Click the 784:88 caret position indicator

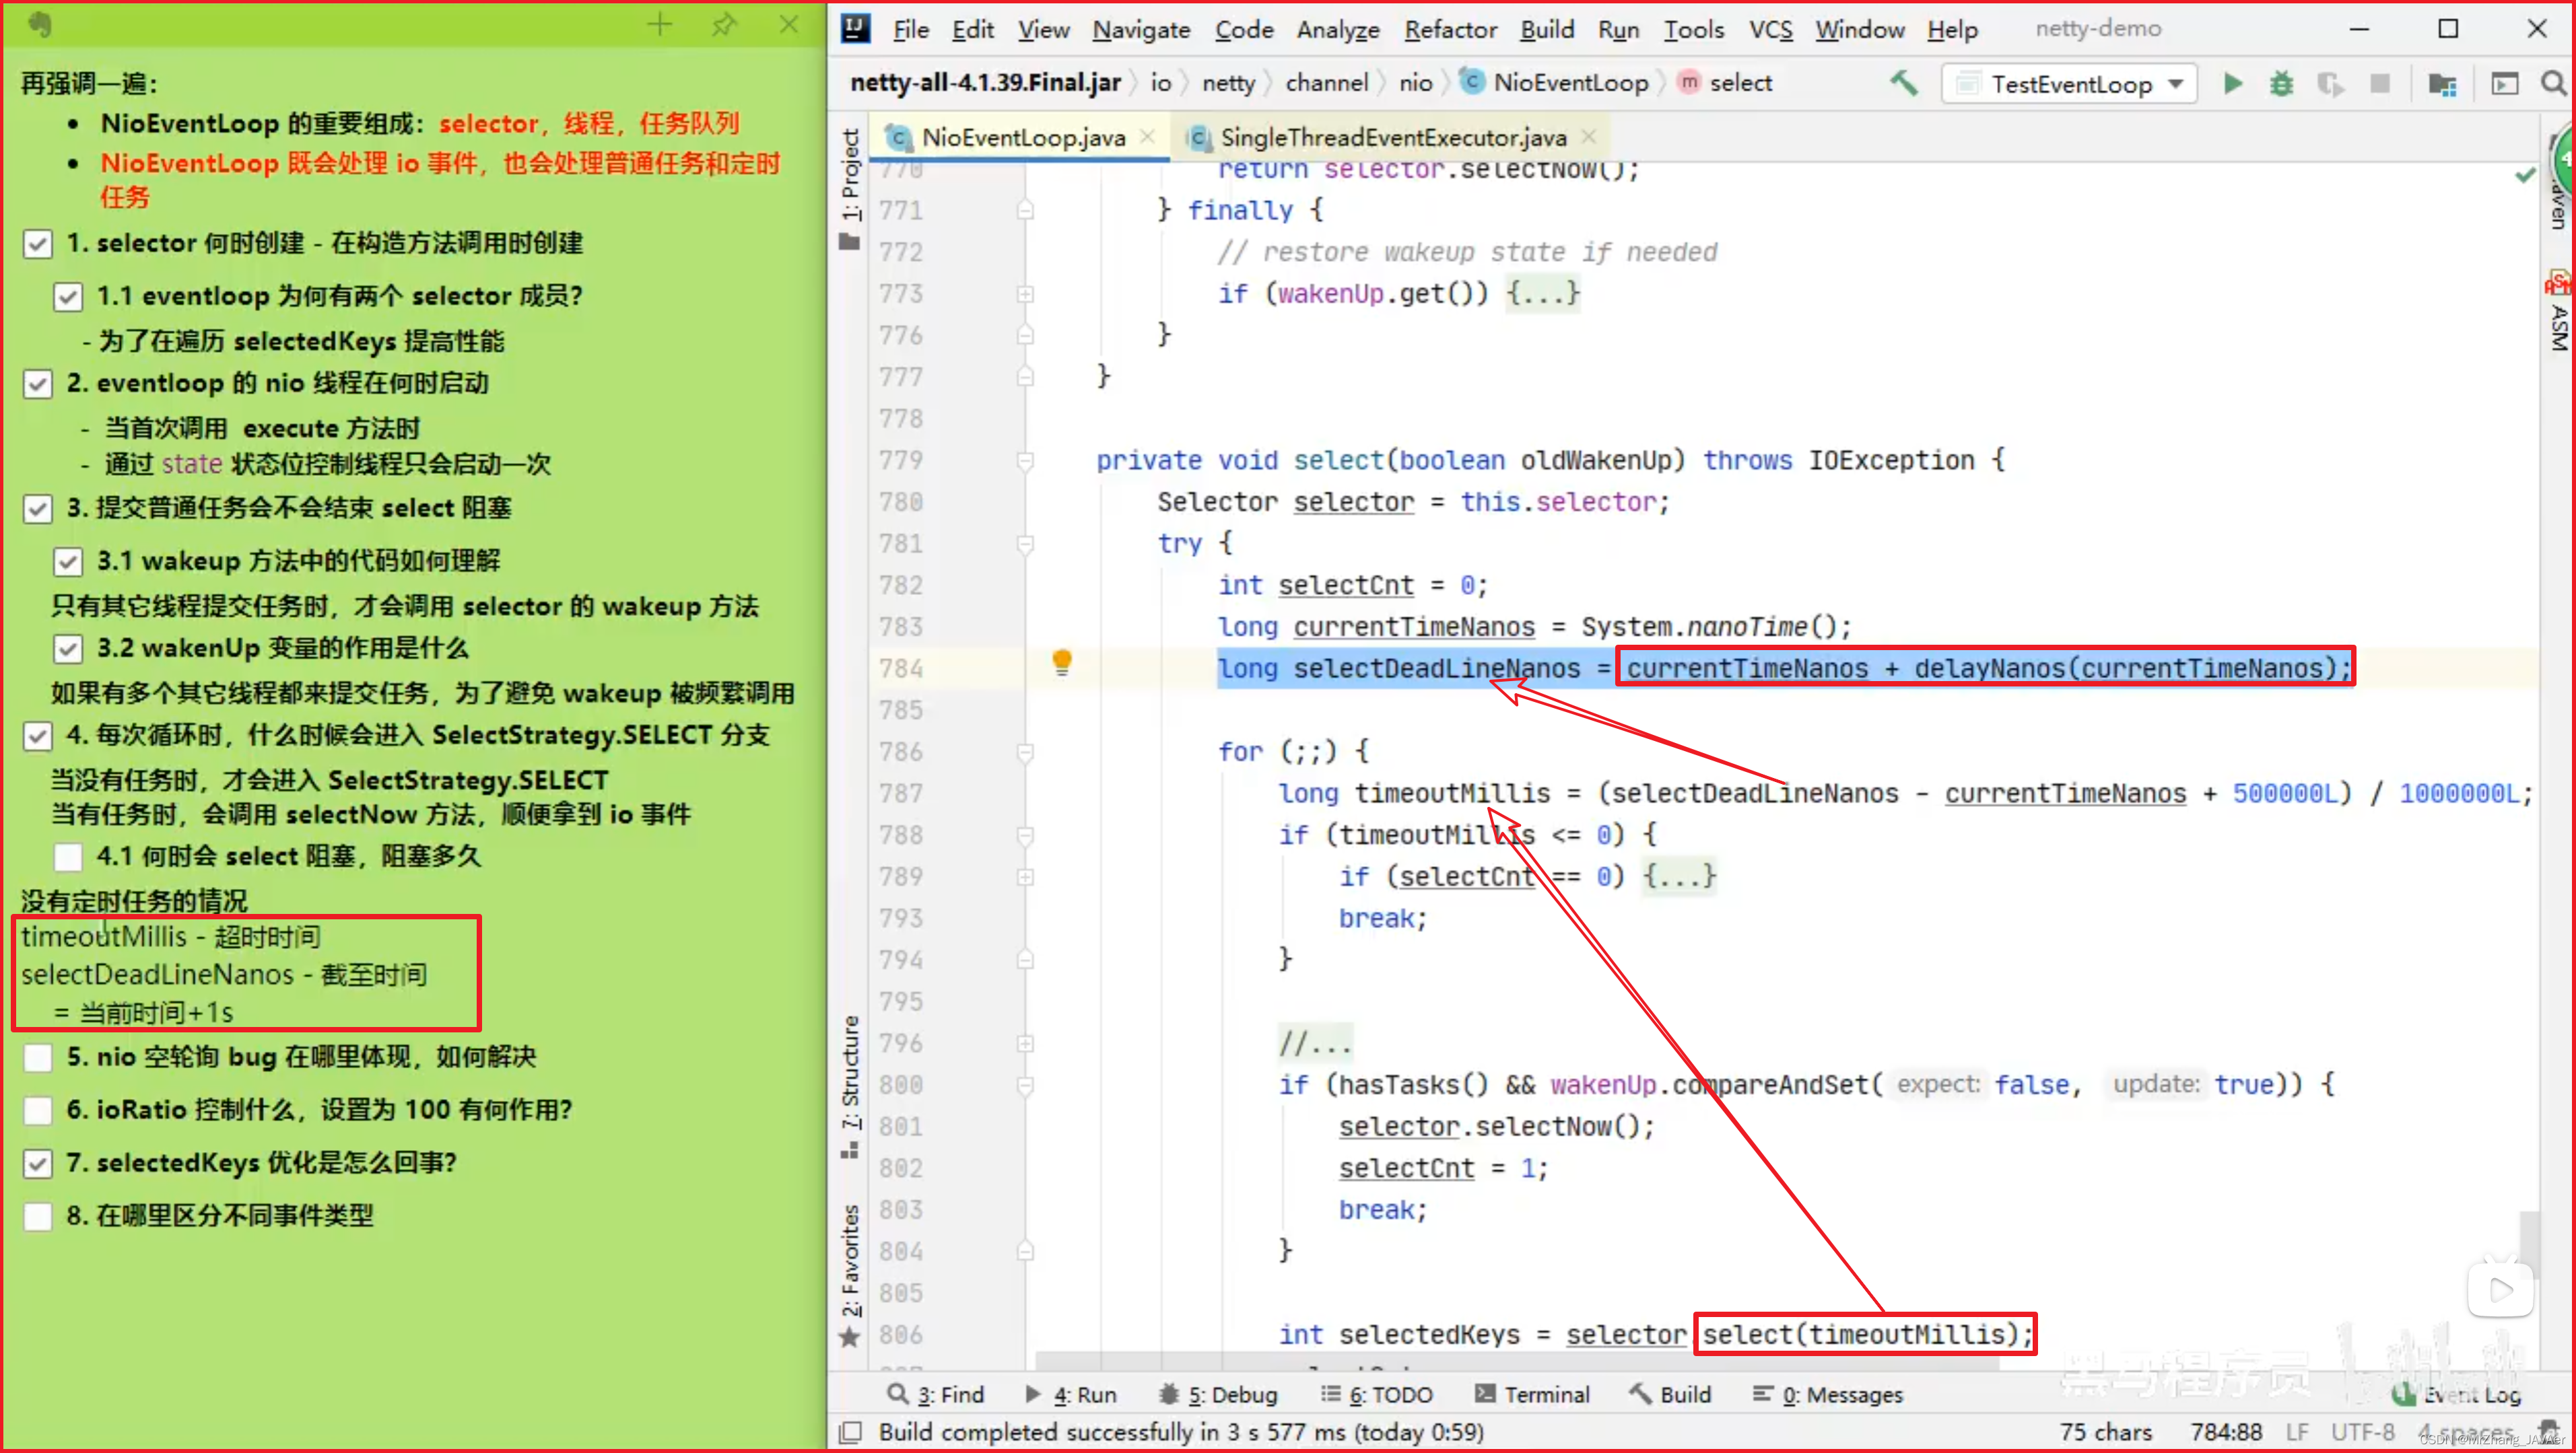point(2226,1432)
